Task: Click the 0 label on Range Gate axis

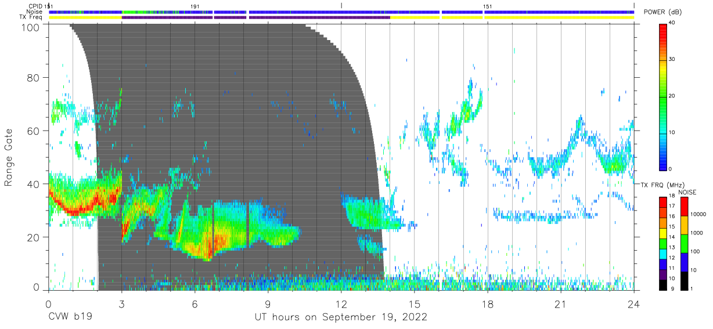Action: click(x=36, y=287)
